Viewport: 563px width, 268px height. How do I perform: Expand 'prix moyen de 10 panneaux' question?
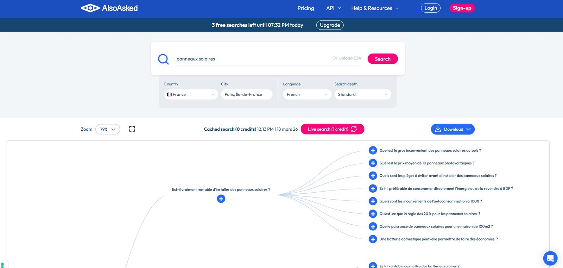coord(373,163)
